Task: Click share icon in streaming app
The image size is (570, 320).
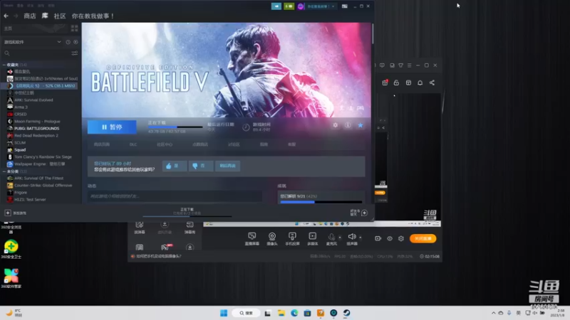Action: point(432,82)
